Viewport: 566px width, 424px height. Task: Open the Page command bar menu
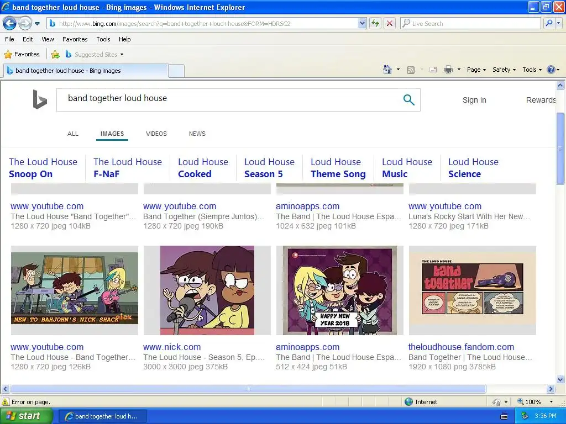[476, 70]
